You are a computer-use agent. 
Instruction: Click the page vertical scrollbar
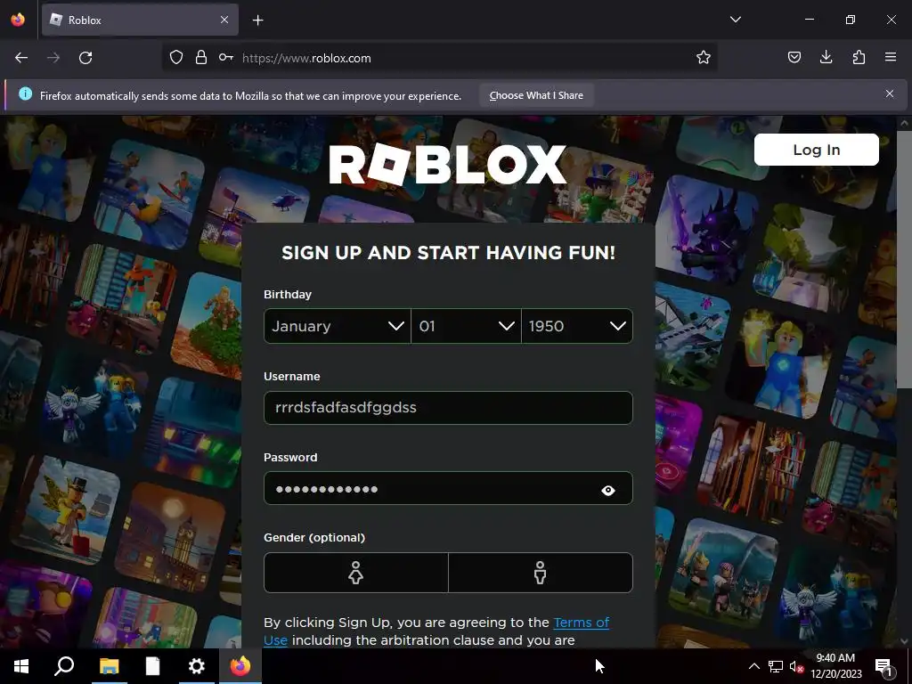pos(903,259)
